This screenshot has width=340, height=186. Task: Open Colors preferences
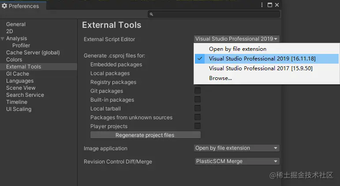(x=14, y=60)
